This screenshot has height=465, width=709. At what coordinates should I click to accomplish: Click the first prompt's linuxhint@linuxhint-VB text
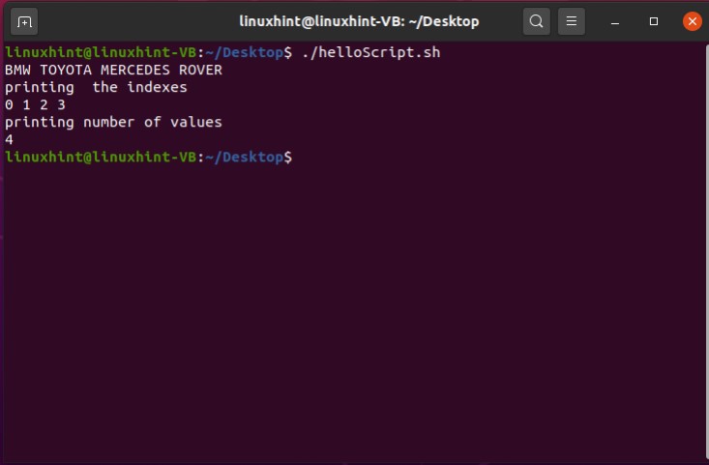(x=100, y=52)
